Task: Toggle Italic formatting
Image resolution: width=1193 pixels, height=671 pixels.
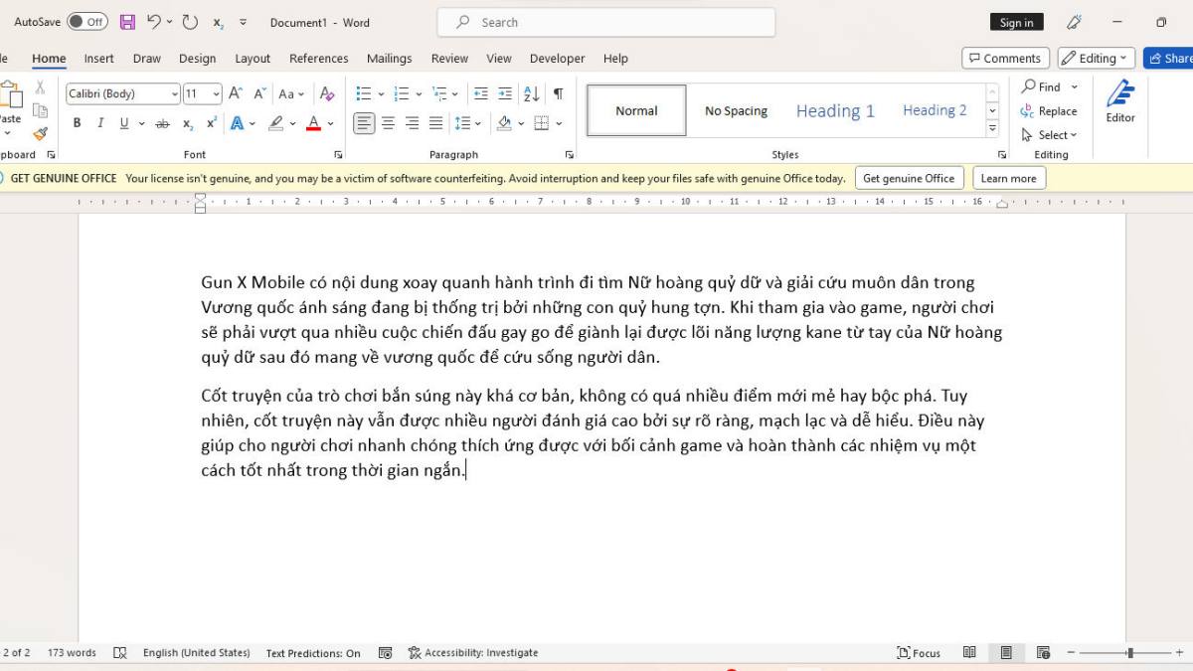Action: coord(100,123)
